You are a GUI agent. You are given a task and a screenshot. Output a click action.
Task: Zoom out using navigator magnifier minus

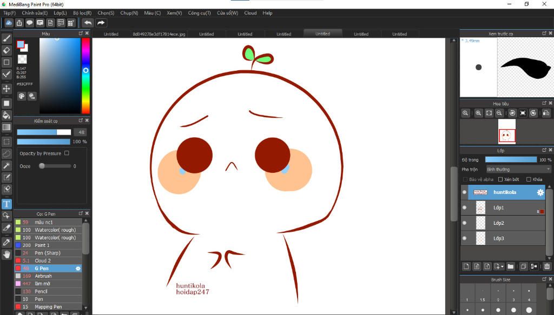[x=499, y=113]
